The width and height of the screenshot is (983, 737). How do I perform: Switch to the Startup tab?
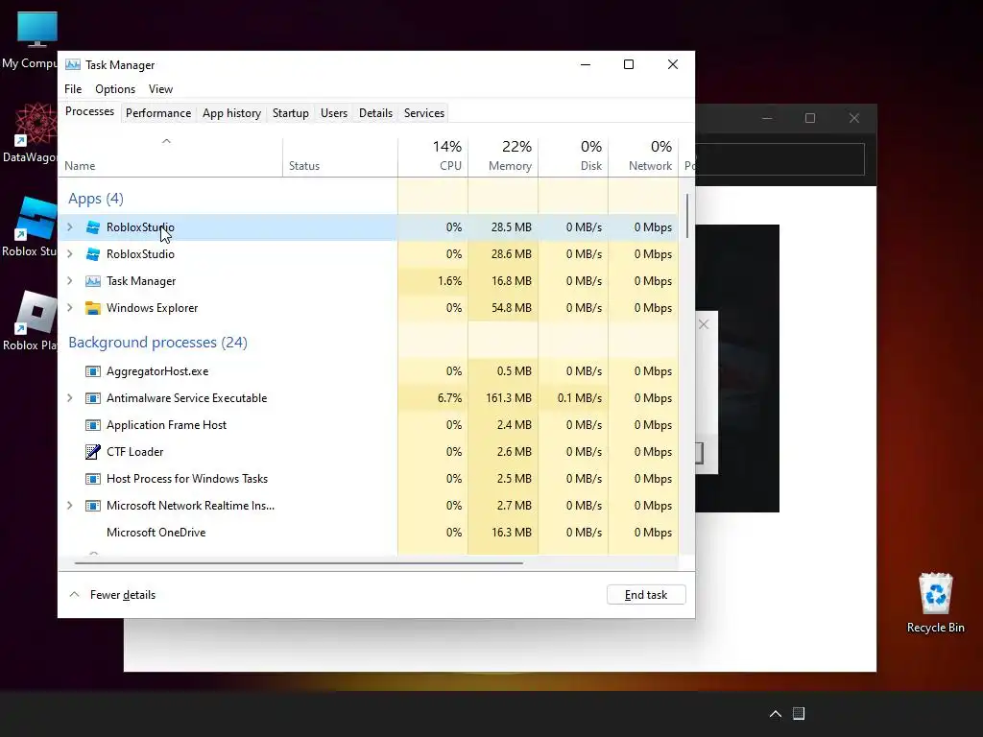[290, 113]
